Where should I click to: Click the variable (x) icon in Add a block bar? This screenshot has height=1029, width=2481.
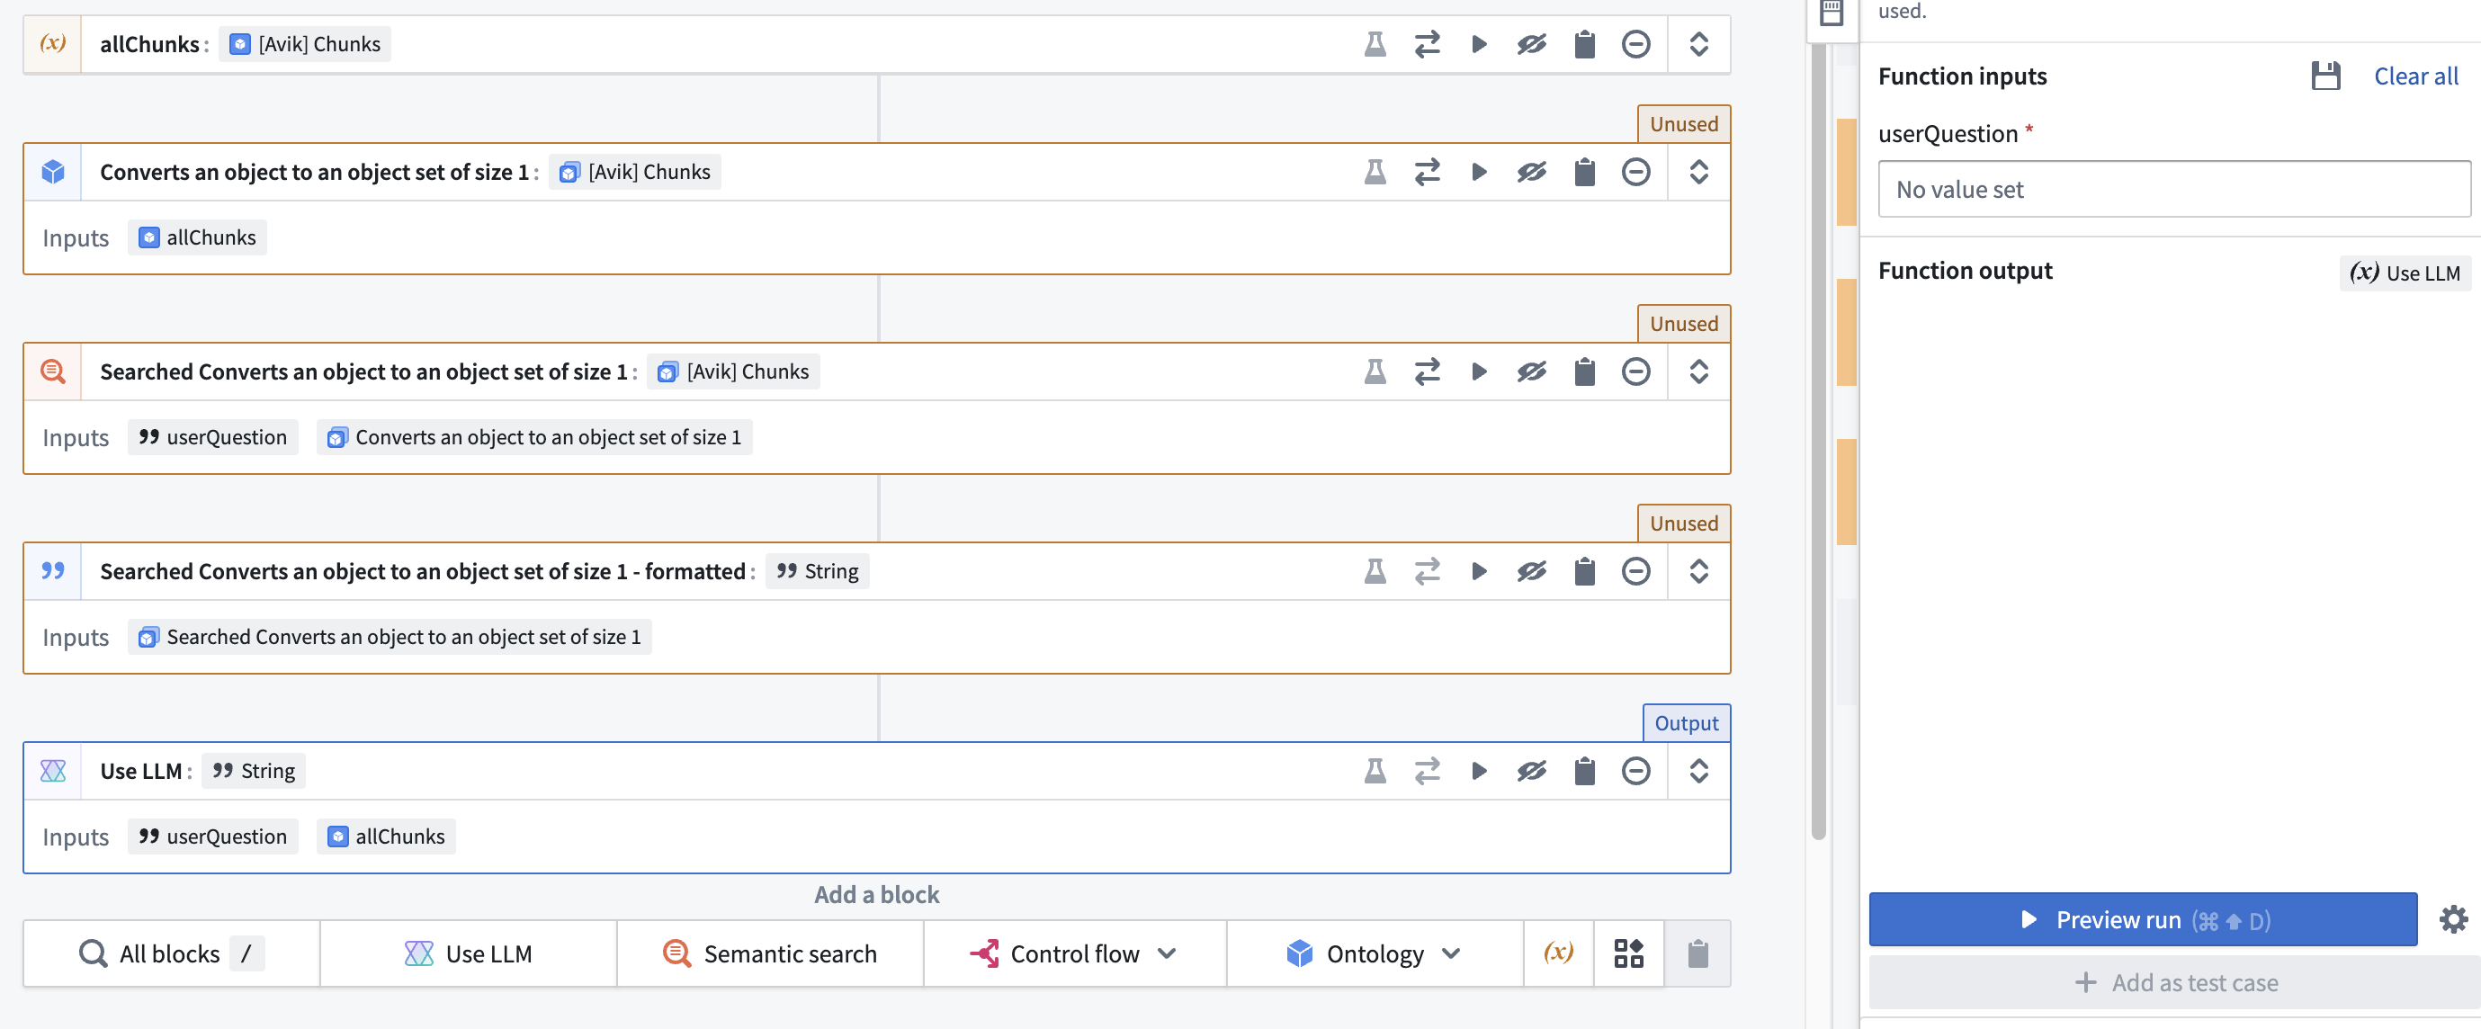(x=1557, y=954)
